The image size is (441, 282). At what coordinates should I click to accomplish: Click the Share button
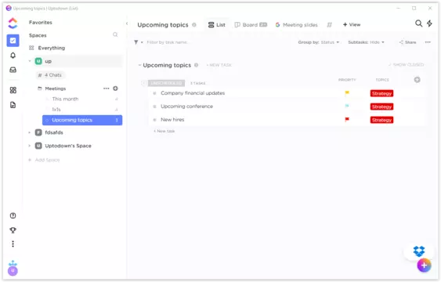[407, 42]
